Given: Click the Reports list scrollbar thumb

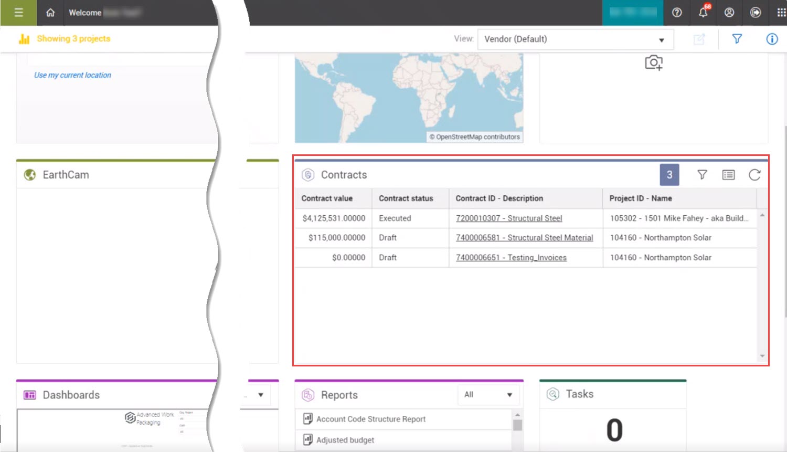Looking at the screenshot, I should 517,425.
